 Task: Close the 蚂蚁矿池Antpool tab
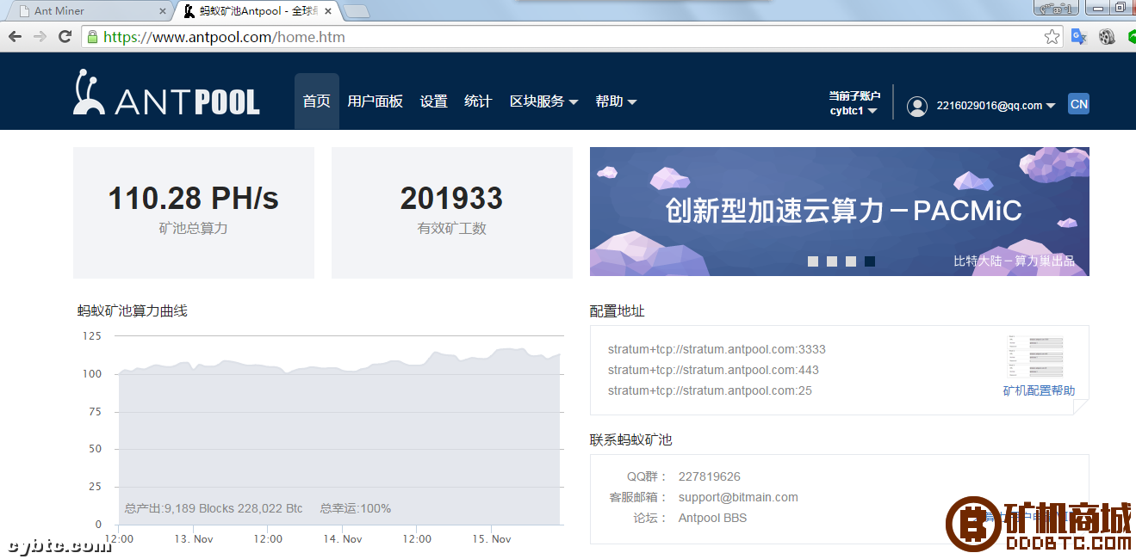click(x=328, y=11)
